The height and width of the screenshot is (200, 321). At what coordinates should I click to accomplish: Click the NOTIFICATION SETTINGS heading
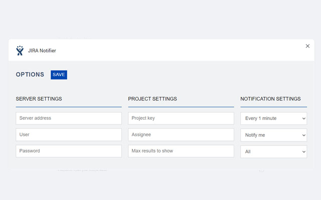coord(270,99)
